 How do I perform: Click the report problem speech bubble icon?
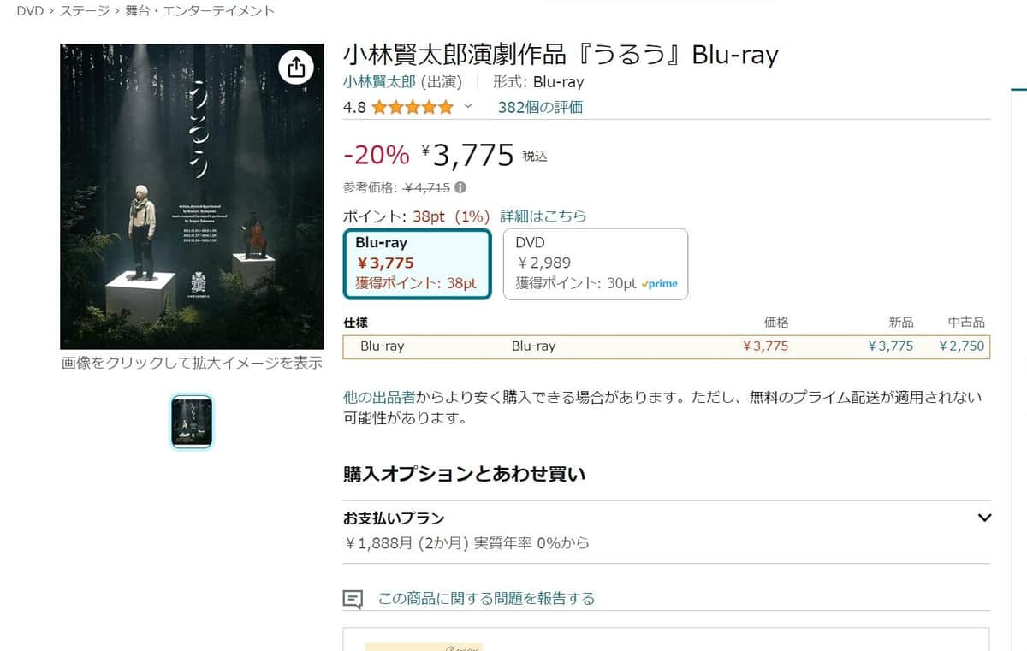(x=353, y=599)
